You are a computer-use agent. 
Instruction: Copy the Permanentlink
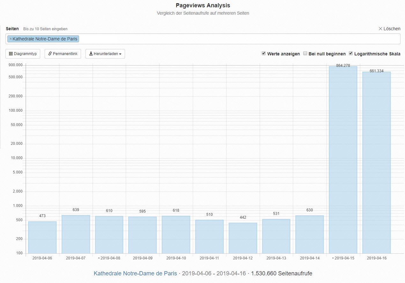coord(63,54)
